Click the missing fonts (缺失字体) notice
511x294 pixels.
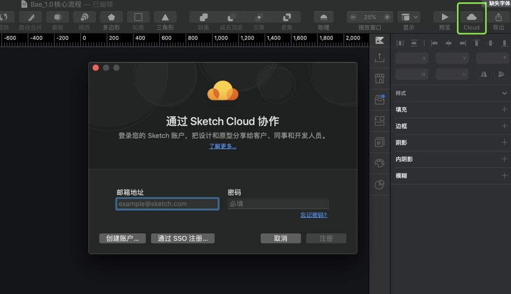coord(499,3)
